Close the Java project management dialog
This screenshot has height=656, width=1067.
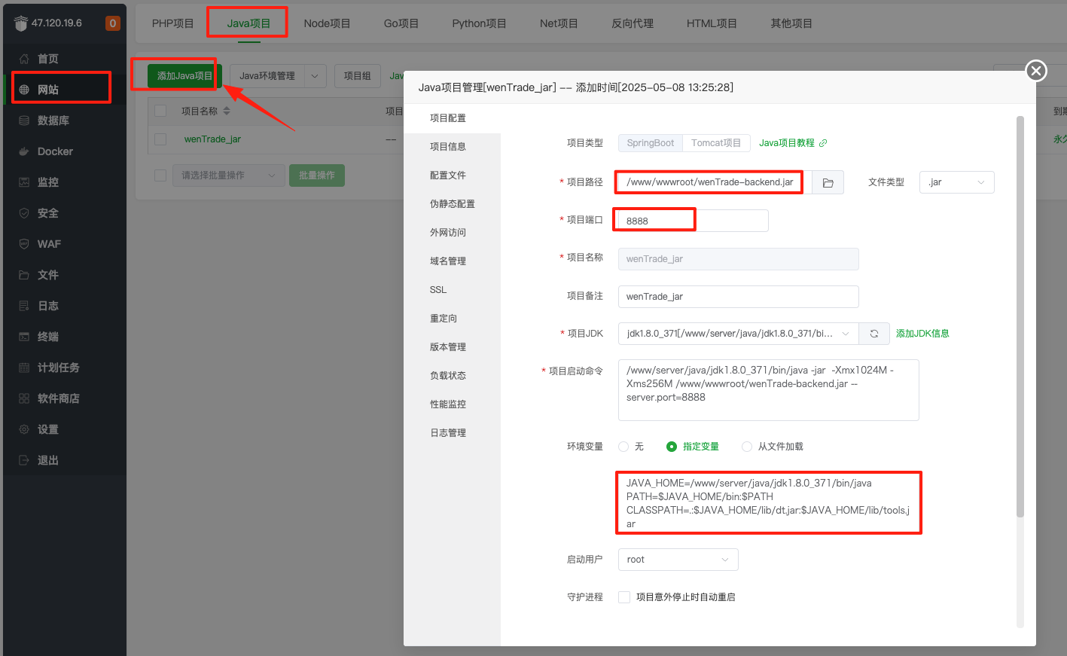1036,71
